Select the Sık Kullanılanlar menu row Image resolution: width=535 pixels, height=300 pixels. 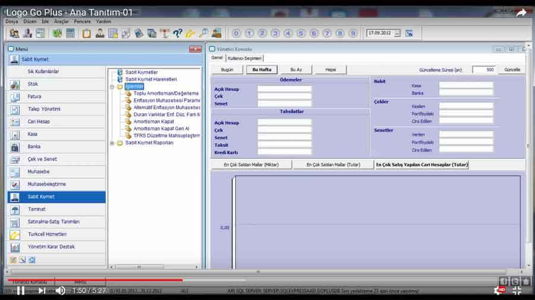[56, 72]
